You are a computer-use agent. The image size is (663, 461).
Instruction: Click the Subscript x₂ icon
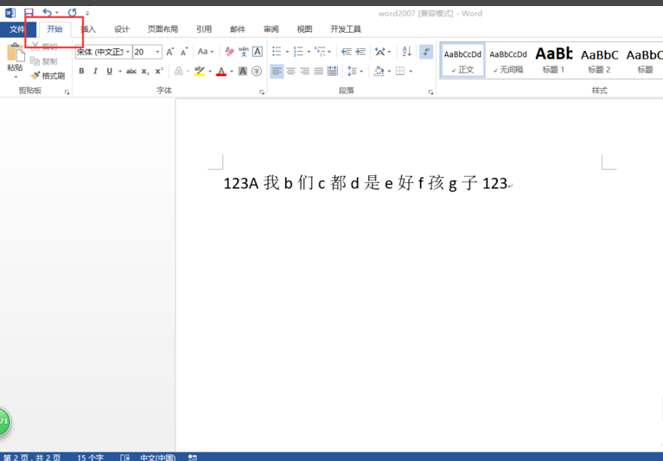coord(145,72)
